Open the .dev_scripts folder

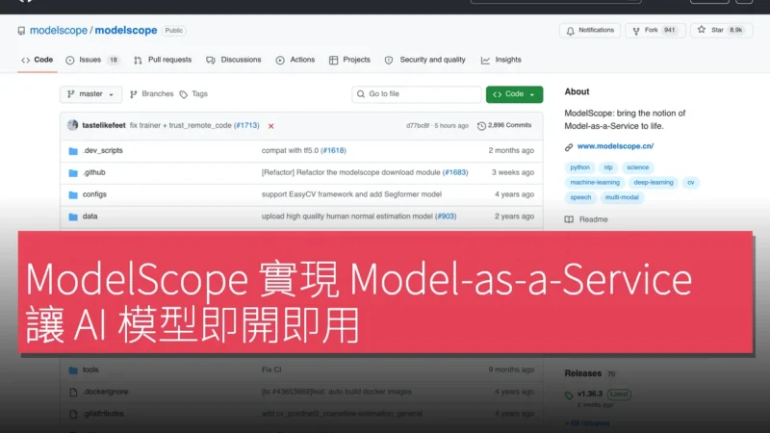[103, 151]
